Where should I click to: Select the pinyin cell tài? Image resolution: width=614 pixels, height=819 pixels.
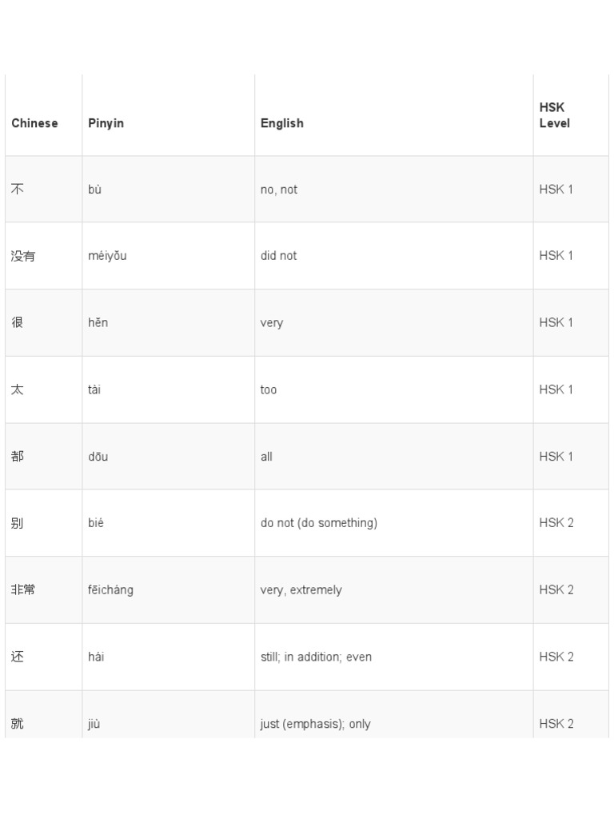tap(94, 390)
